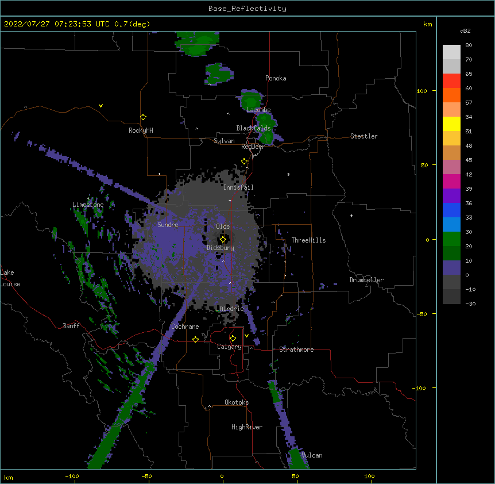The image size is (495, 484).
Task: Select the radar site diamond between Olds and Didsbury
Action: pyautogui.click(x=223, y=240)
